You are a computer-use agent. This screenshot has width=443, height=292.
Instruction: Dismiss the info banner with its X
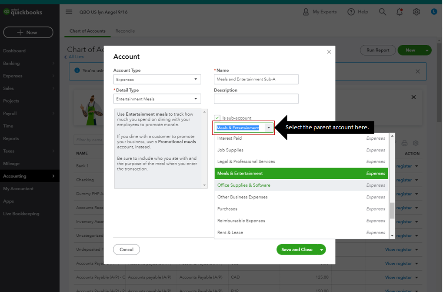pos(418,71)
